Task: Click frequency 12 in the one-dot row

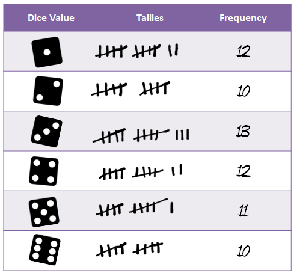Action: (x=243, y=51)
